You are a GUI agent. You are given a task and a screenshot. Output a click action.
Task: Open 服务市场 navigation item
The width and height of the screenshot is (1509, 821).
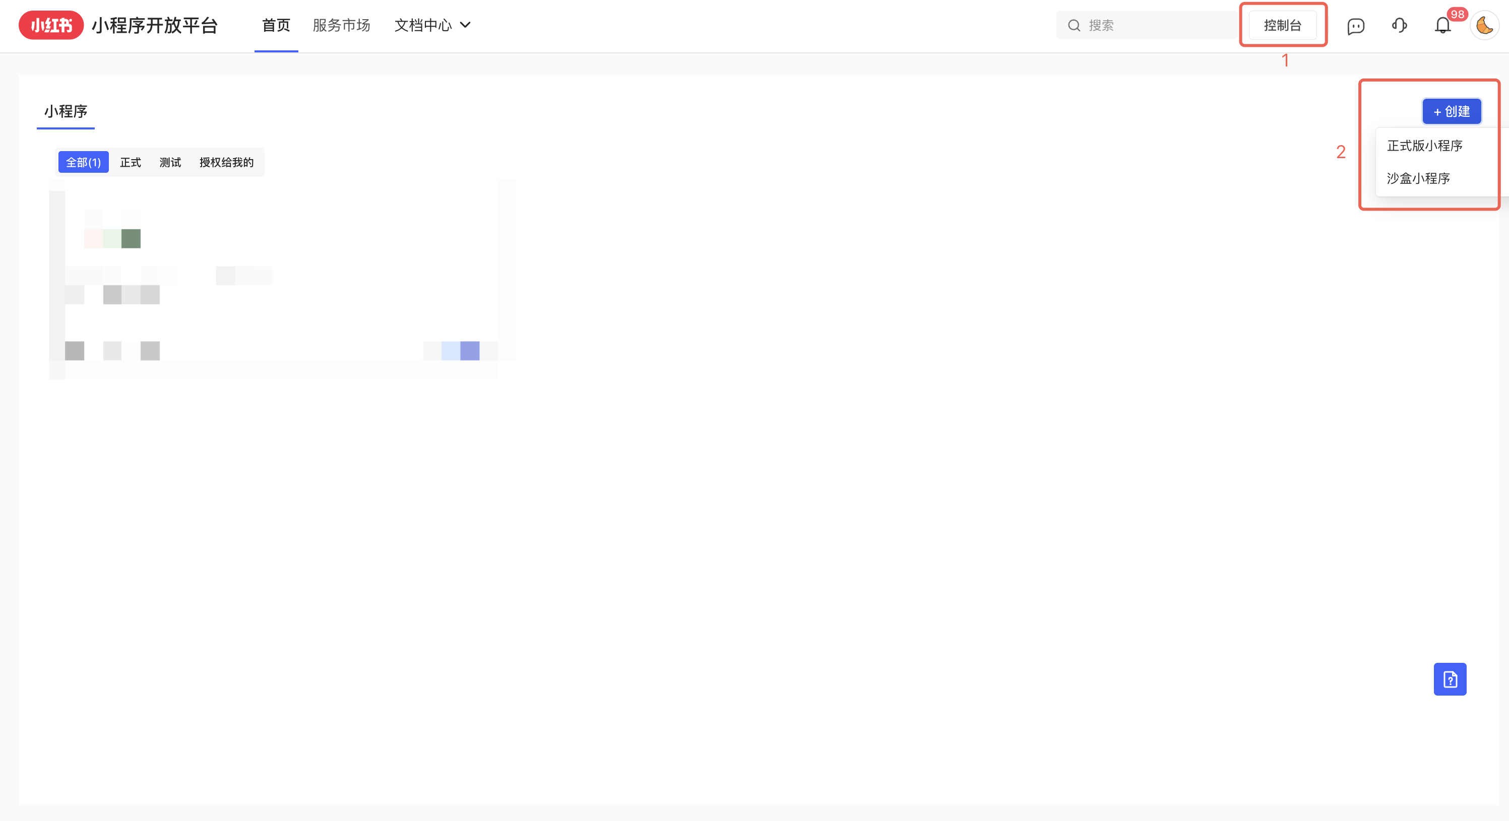coord(341,25)
